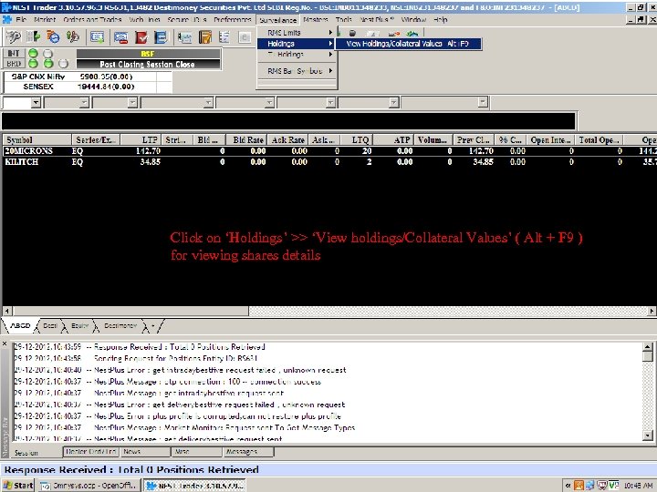Click the orange and blue globe toolbar icon

53,37
